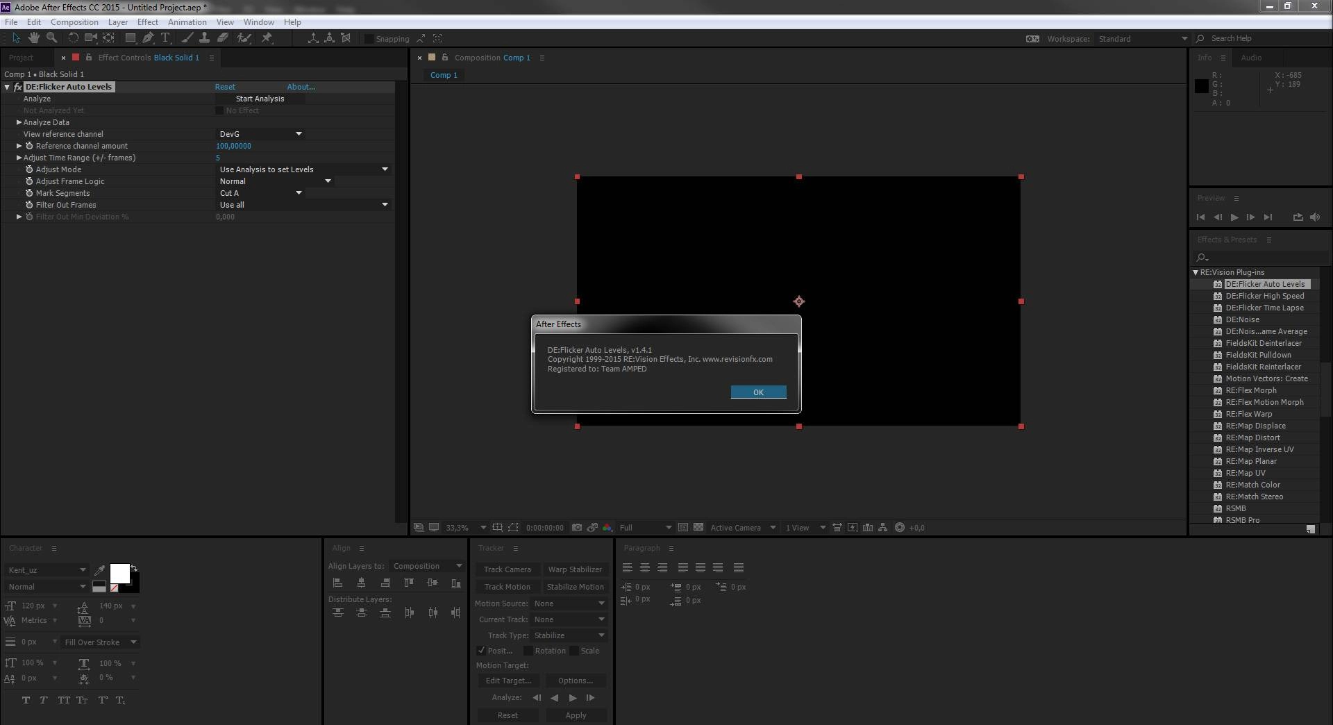Image resolution: width=1333 pixels, height=725 pixels.
Task: Select the Pen tool
Action: point(148,37)
